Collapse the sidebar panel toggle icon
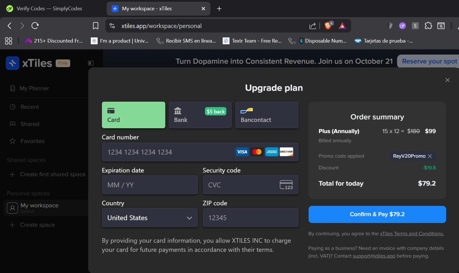 (91, 63)
